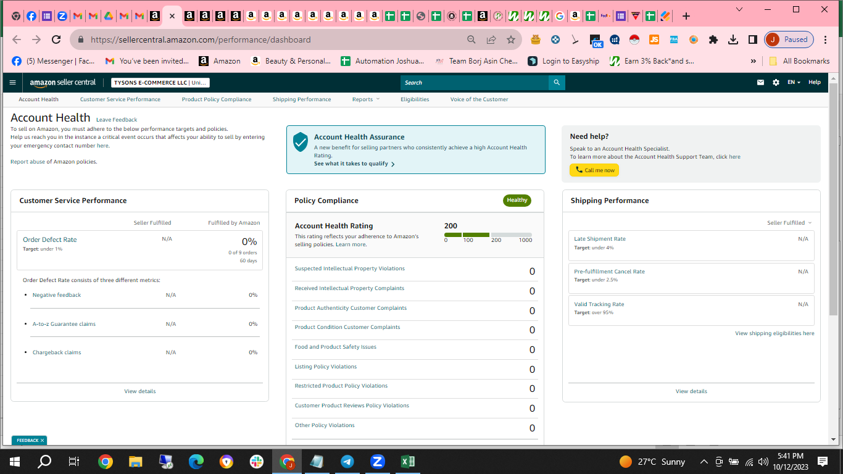This screenshot has width=843, height=474.
Task: Open A-to-z Guarantee claims link
Action: [x=64, y=324]
